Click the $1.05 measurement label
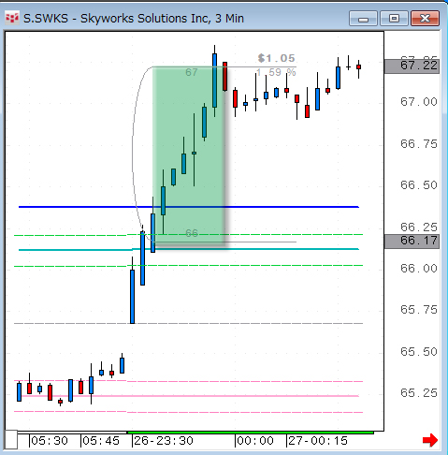Viewport: 448px width, 455px height. point(277,58)
